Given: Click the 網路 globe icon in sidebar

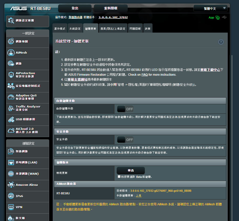Looking at the screenshot, I should point(11,63).
